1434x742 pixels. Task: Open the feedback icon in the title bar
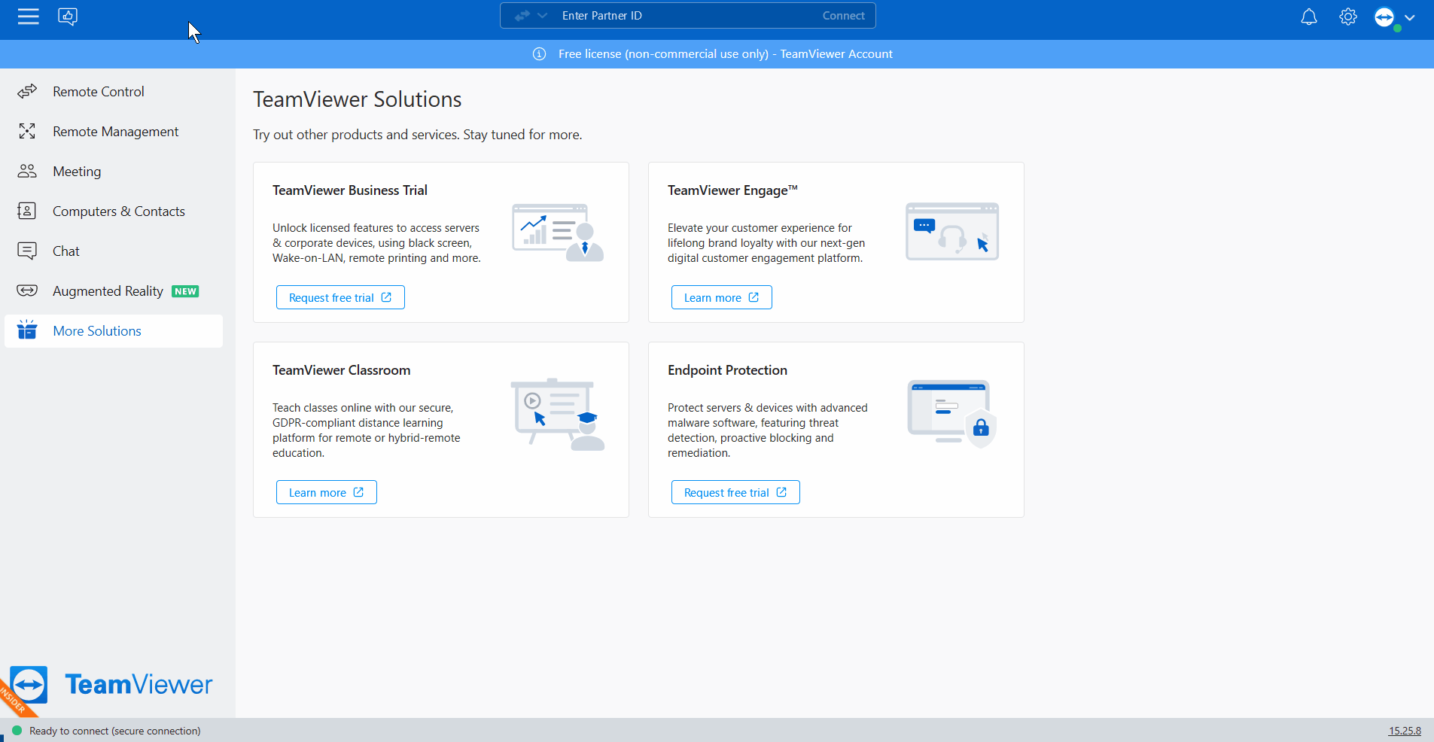click(68, 15)
